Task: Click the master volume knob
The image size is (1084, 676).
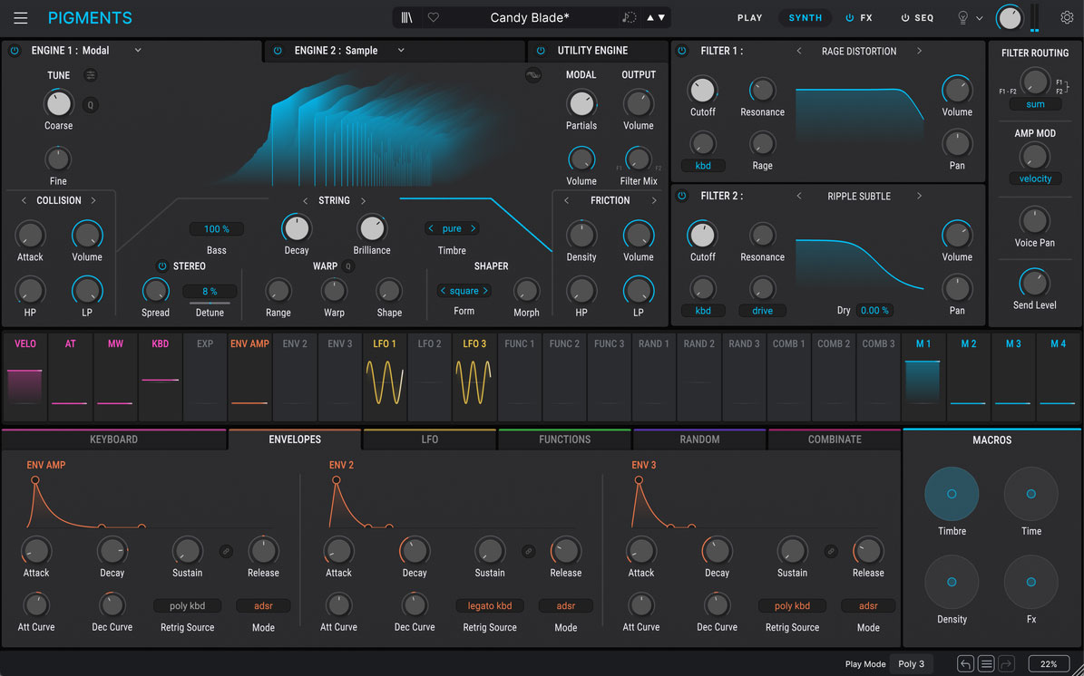Action: point(1010,19)
